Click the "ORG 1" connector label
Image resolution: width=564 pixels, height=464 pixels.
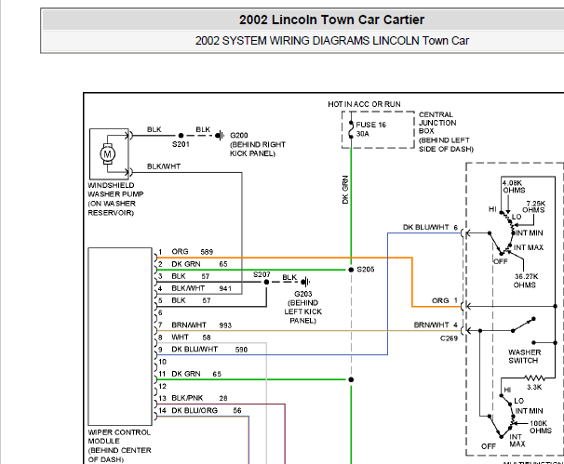(445, 300)
